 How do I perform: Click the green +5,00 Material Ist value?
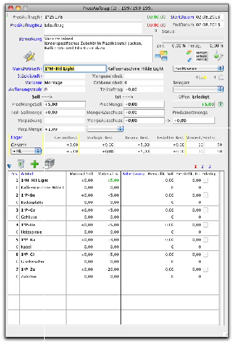(x=113, y=181)
